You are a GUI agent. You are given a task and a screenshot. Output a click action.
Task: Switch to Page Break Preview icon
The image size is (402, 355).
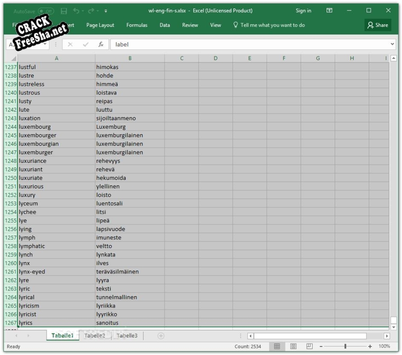(309, 346)
